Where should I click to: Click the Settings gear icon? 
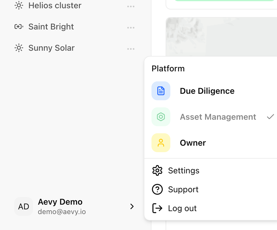point(157,171)
